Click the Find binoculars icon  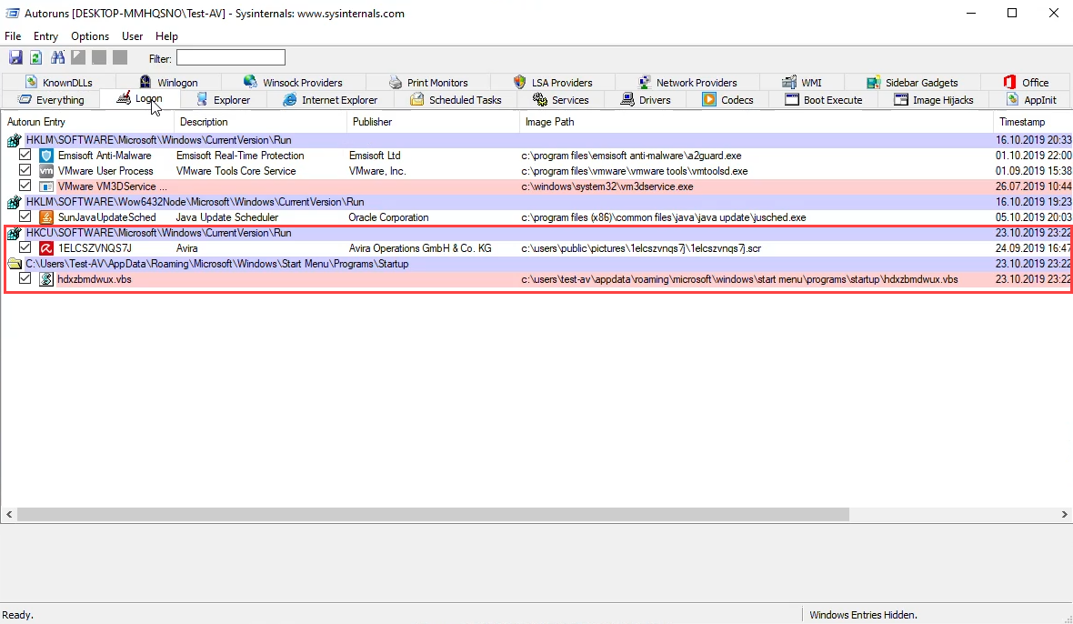click(x=57, y=58)
